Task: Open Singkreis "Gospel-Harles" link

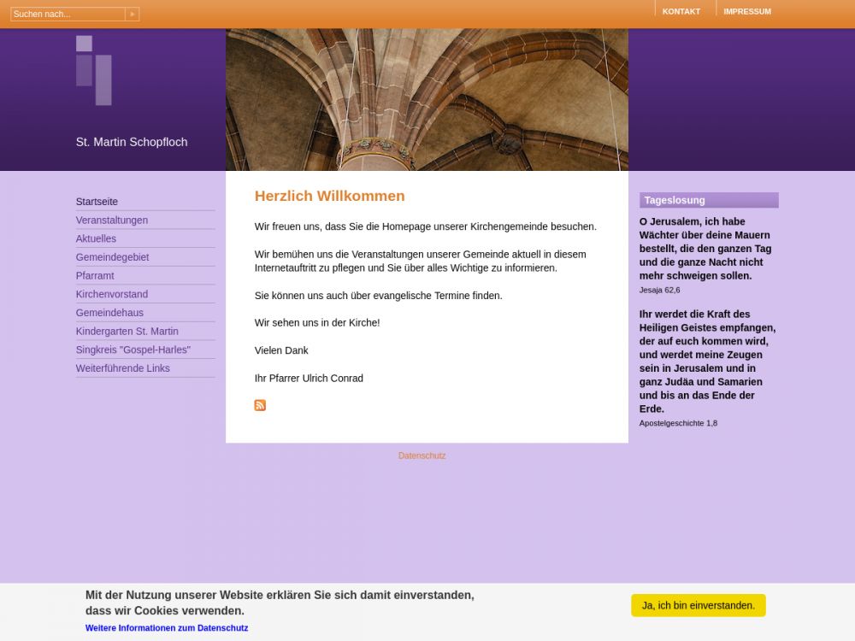Action: (133, 350)
